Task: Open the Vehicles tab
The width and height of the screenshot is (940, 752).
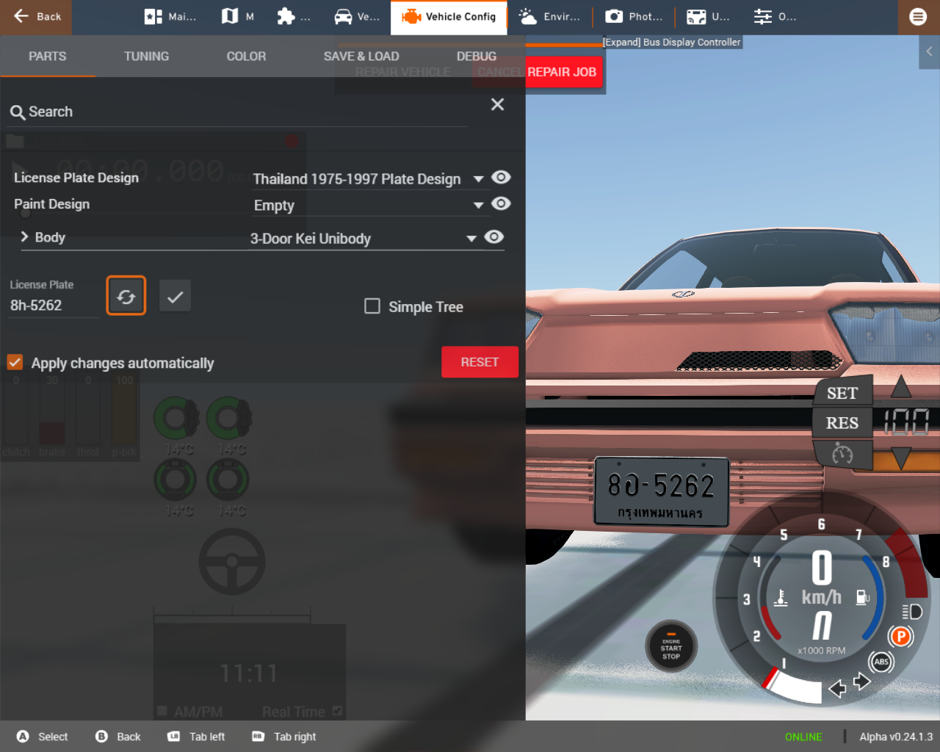Action: pos(356,17)
